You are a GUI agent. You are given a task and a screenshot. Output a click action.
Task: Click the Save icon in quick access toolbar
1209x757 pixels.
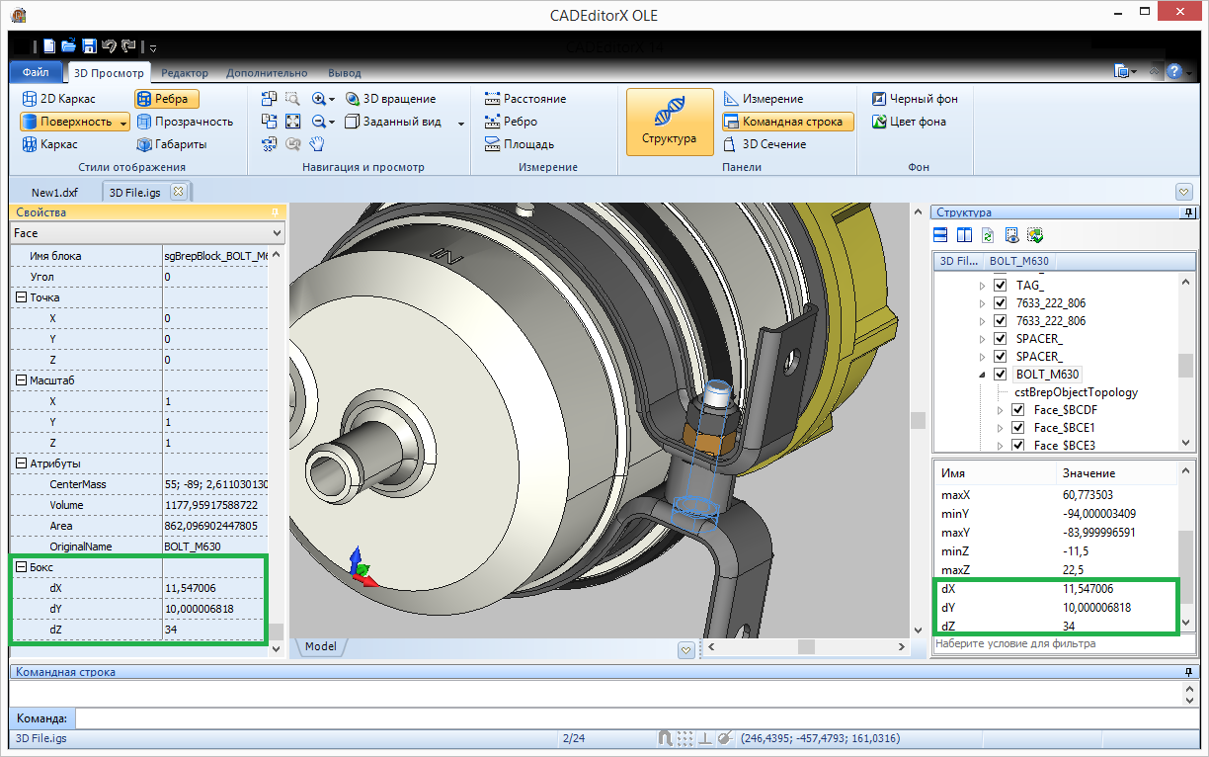click(x=89, y=46)
